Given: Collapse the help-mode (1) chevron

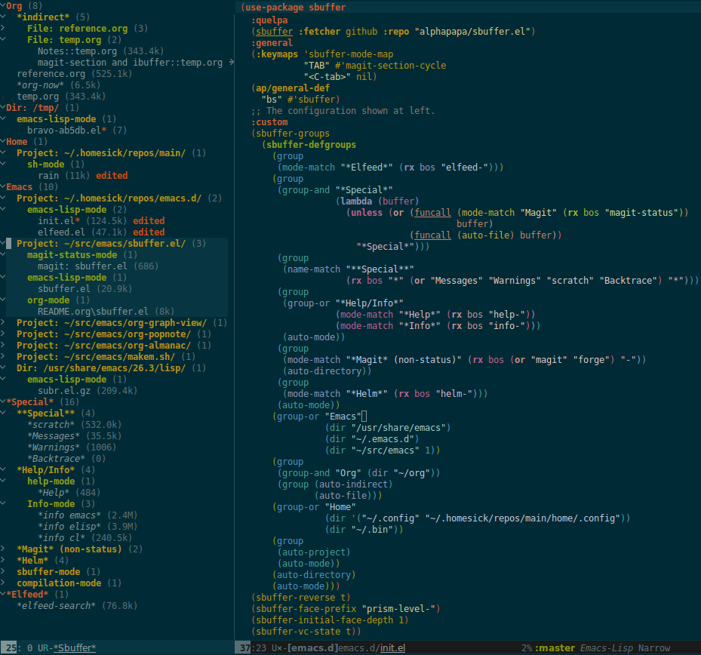Looking at the screenshot, I should coord(3,481).
